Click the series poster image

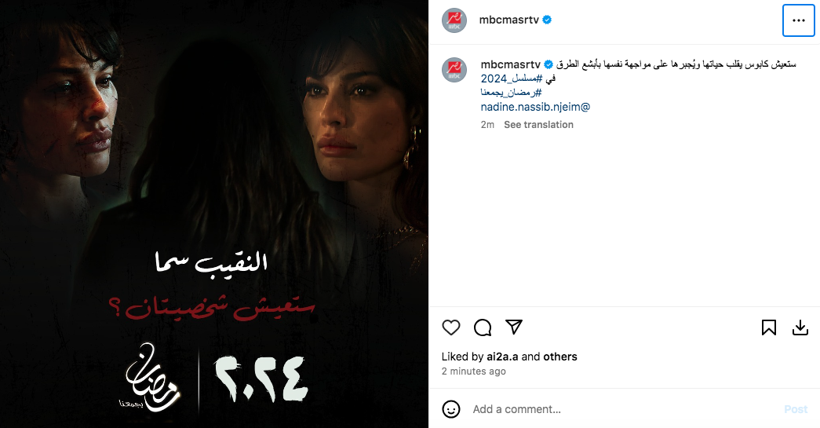214,214
